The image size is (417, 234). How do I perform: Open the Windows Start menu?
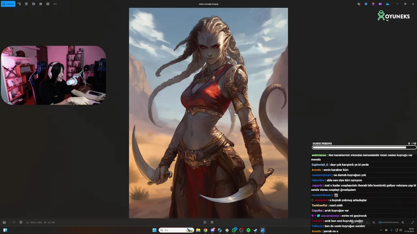tap(154, 230)
